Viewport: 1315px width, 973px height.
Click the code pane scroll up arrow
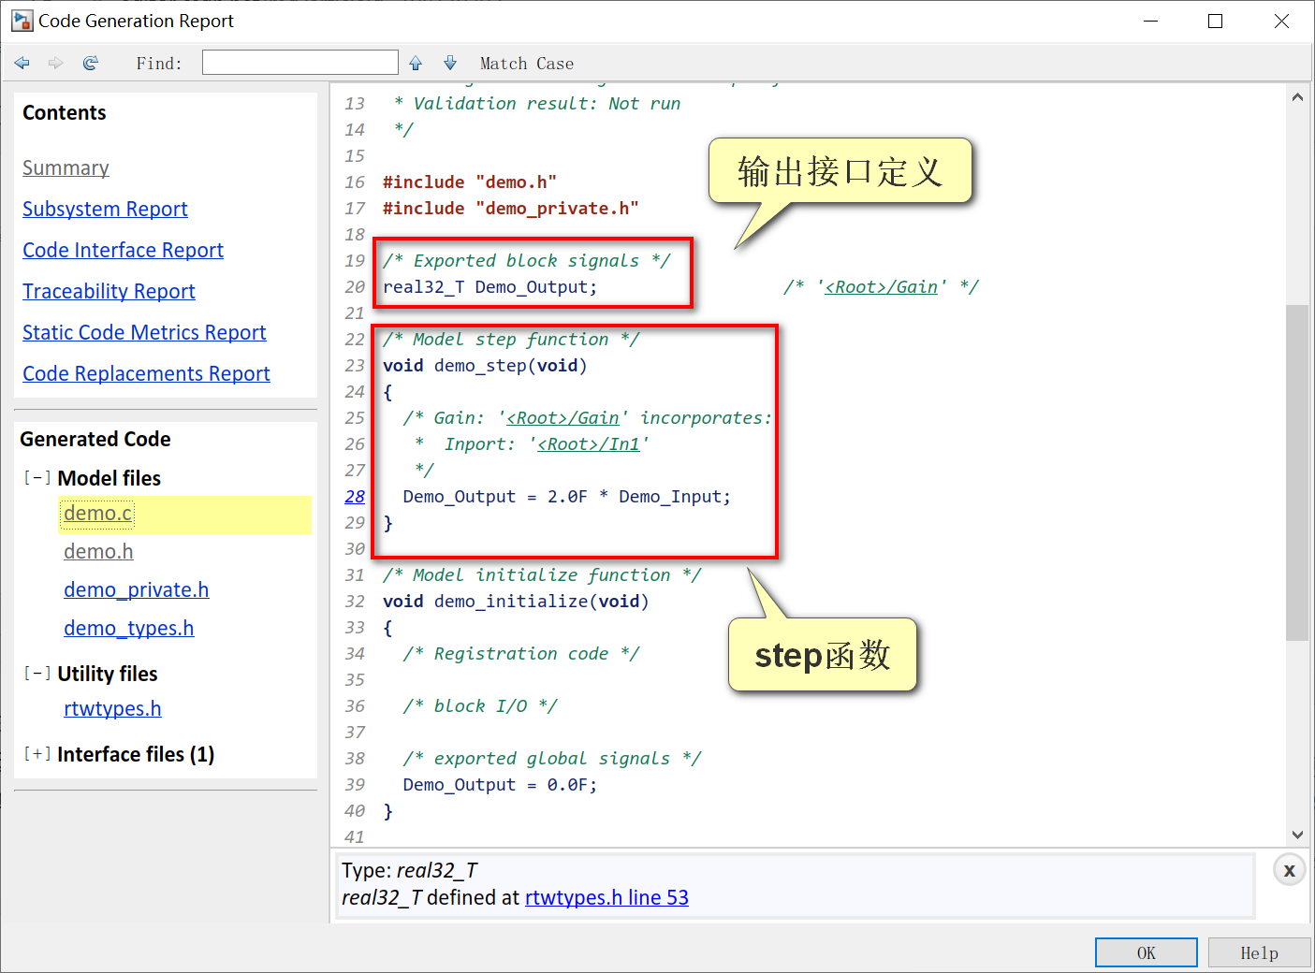click(1297, 97)
